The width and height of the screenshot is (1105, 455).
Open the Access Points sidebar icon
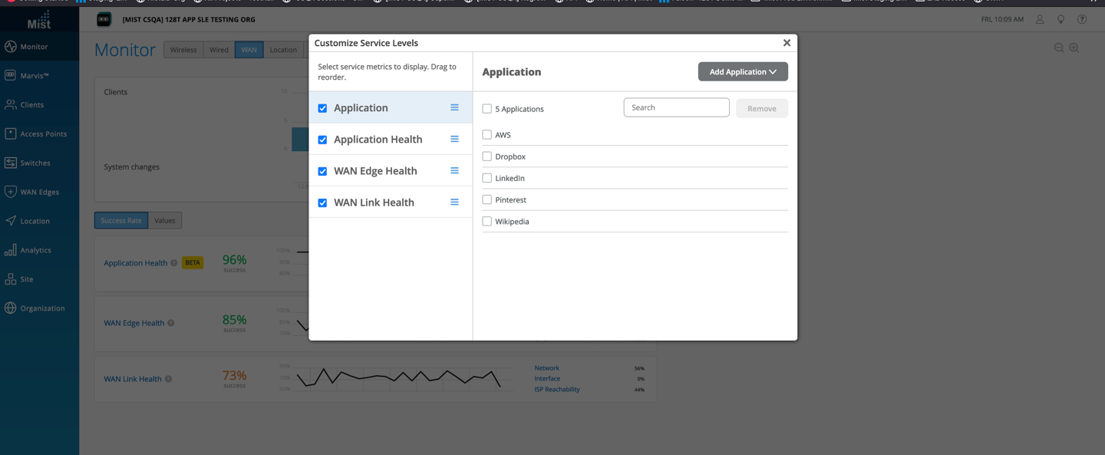pyautogui.click(x=11, y=134)
